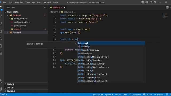Open the Extensions view
The image size is (171, 96).
pyautogui.click(x=1, y=31)
